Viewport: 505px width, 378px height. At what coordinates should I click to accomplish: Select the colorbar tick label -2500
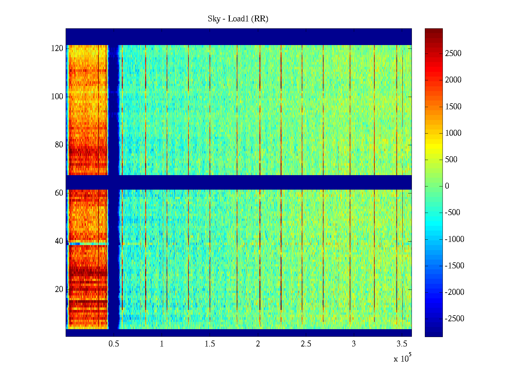click(454, 319)
